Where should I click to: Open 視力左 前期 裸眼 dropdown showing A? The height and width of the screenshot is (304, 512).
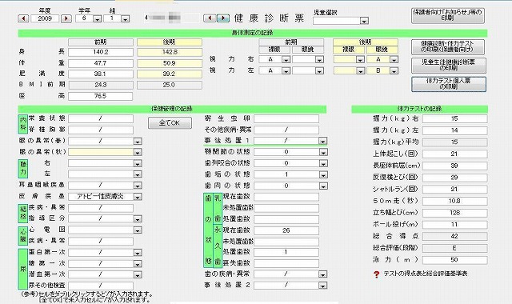pyautogui.click(x=286, y=71)
